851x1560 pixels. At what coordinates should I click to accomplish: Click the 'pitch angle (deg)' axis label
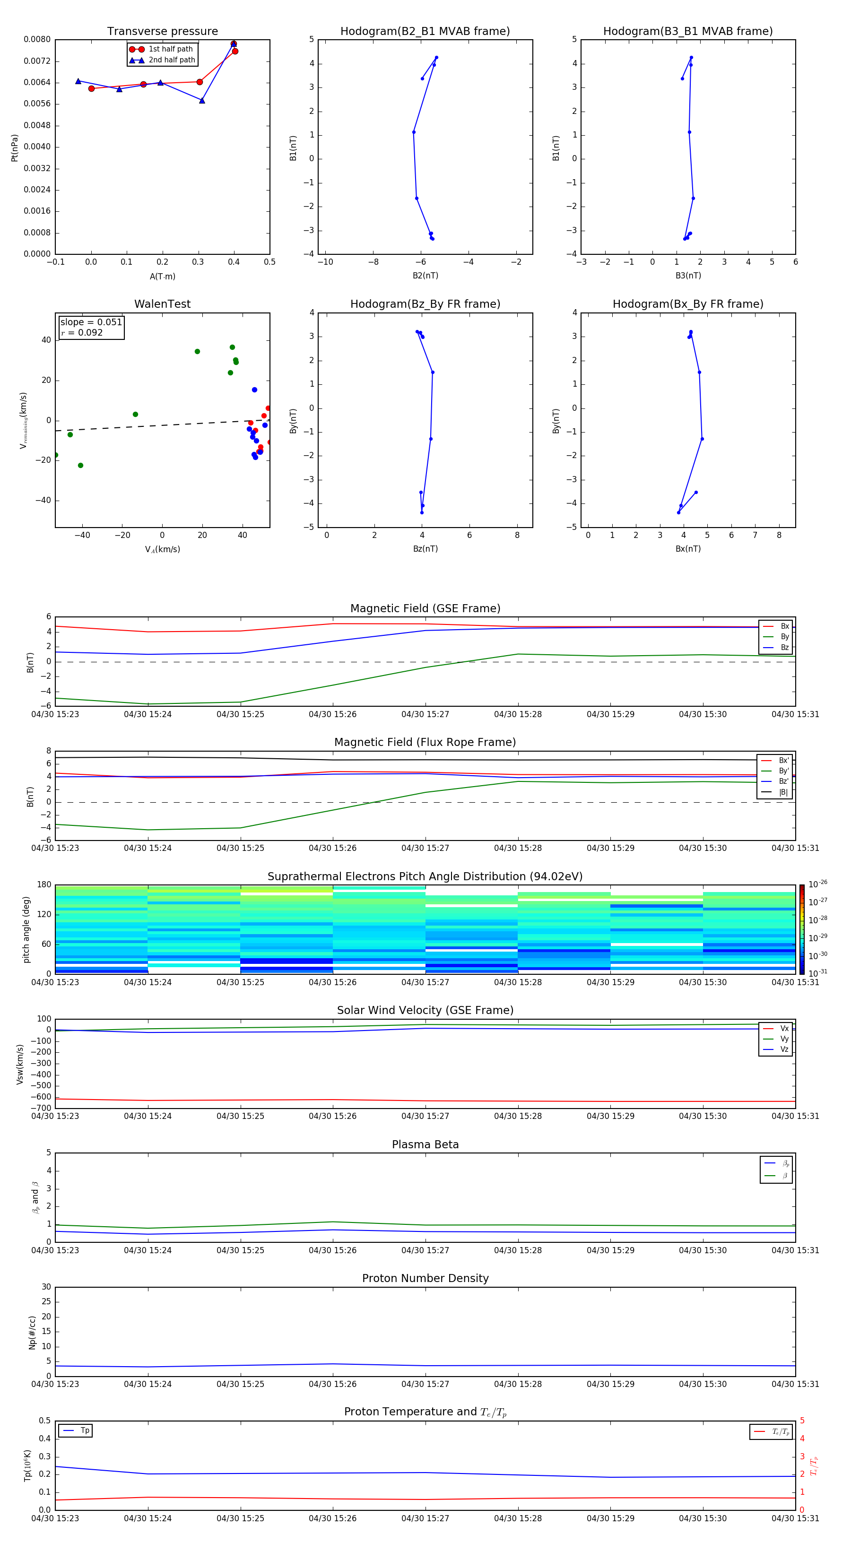pos(26,929)
